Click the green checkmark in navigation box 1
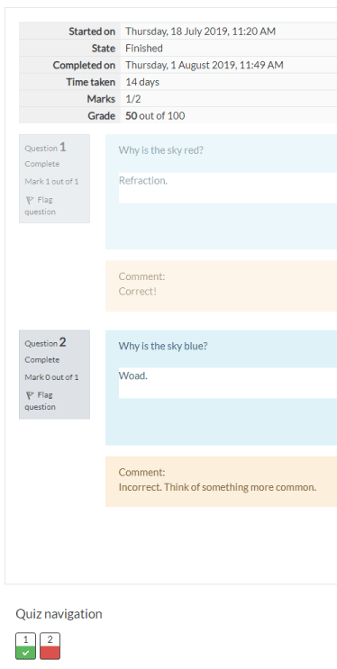The image size is (337, 669). click(x=26, y=653)
